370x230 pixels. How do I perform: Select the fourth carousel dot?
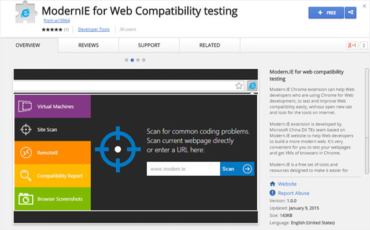[x=143, y=60]
